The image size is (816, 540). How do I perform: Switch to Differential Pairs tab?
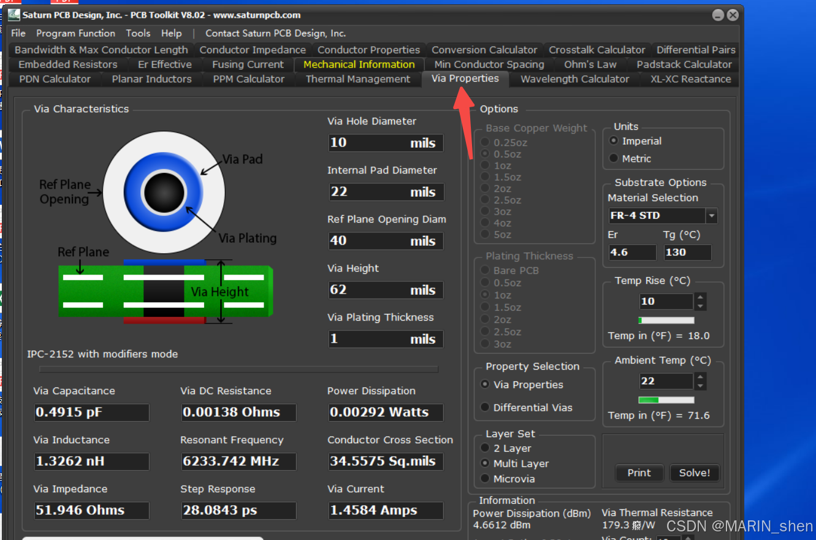696,50
